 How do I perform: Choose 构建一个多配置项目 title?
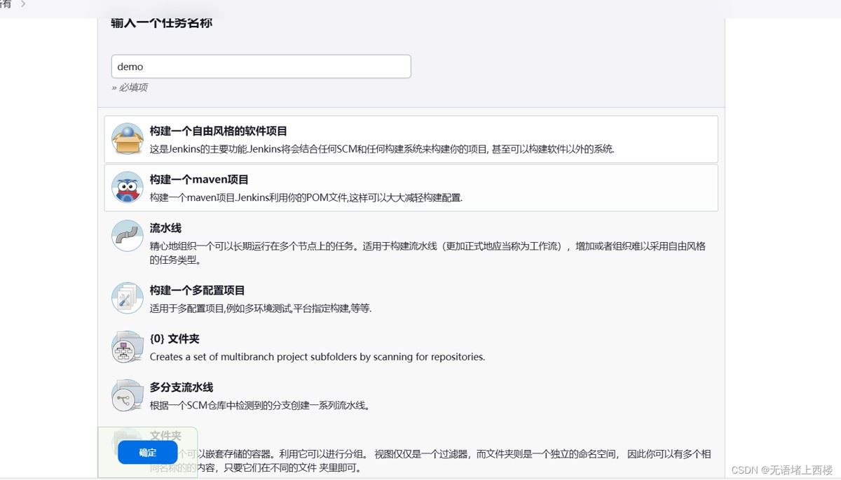pyautogui.click(x=197, y=290)
